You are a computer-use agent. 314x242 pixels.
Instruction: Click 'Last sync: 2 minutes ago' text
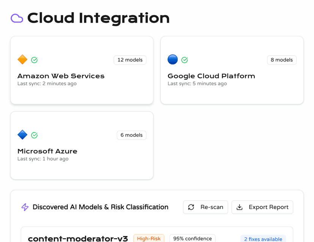(47, 84)
